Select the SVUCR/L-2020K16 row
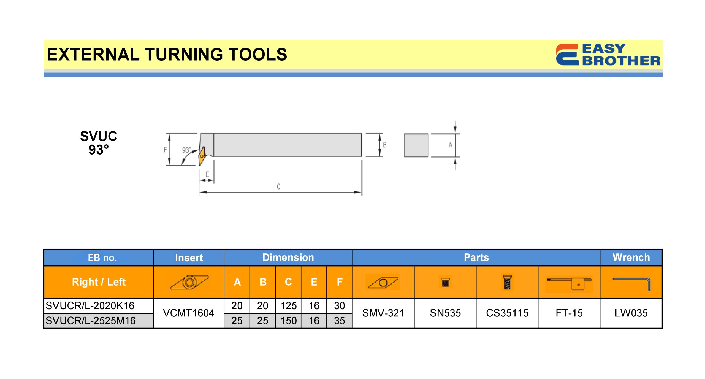Screen dimensions: 705x379 [x=90, y=306]
